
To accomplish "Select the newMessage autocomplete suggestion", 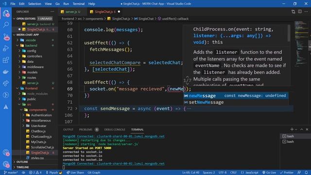I will pos(236,96).
